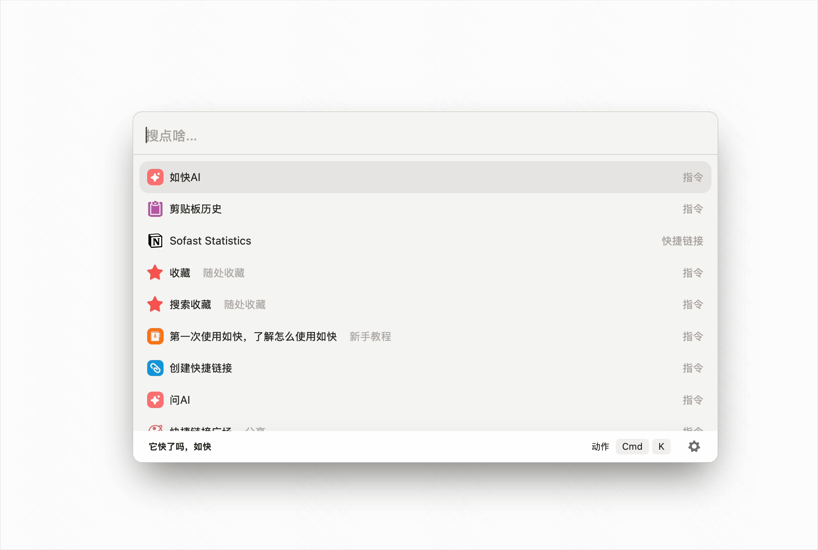This screenshot has width=818, height=550.
Task: Click the orange tutorial book icon
Action: 155,336
